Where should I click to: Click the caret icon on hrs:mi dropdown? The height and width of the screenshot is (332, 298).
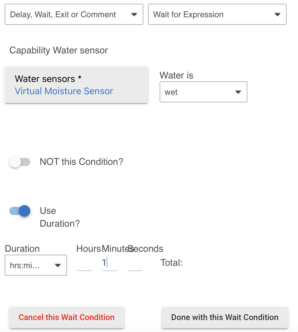(58, 265)
